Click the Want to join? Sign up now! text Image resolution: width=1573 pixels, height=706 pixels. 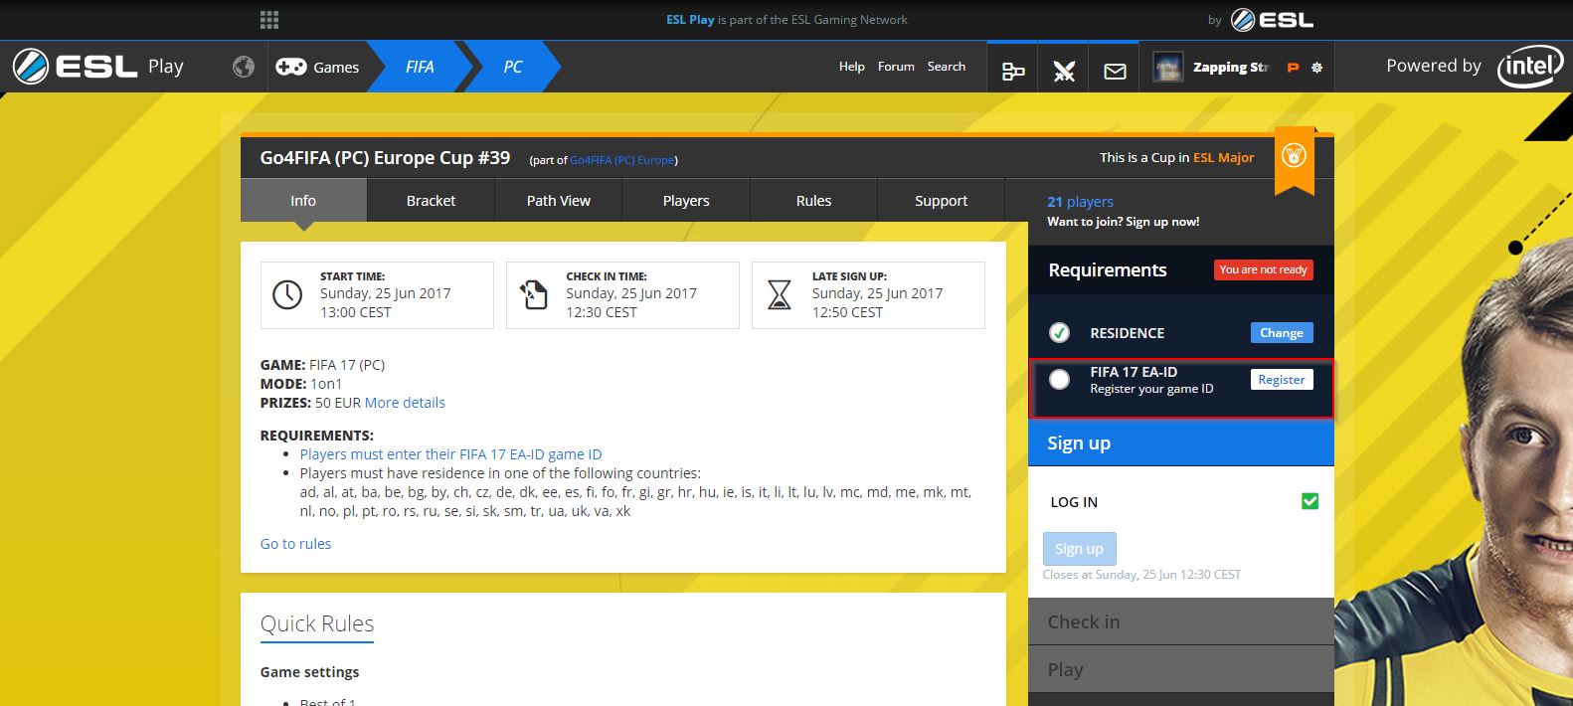(x=1123, y=222)
